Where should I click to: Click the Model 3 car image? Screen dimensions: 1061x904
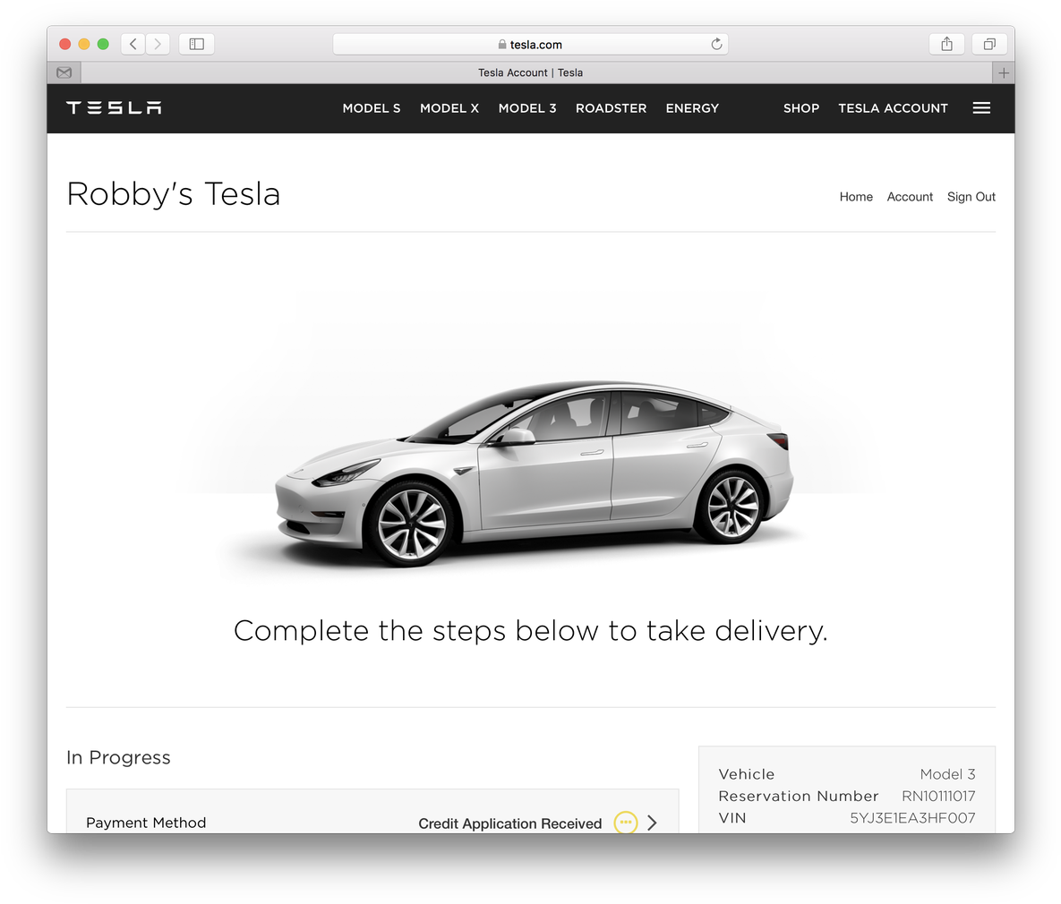(x=534, y=473)
